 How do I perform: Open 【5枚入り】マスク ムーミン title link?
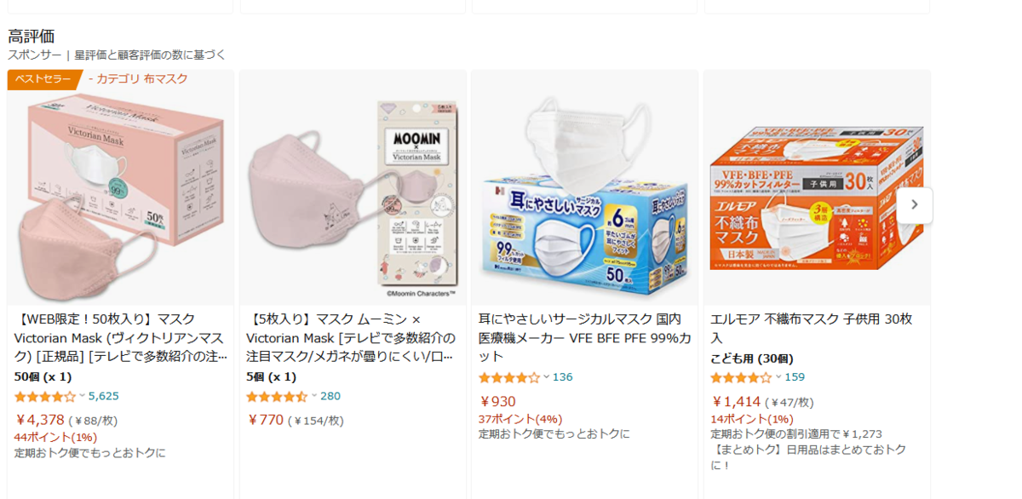(x=352, y=337)
